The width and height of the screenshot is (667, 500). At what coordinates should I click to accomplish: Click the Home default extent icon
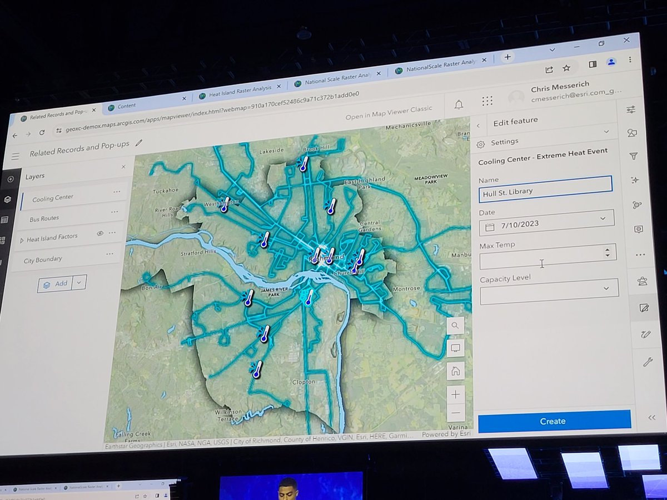(x=456, y=371)
